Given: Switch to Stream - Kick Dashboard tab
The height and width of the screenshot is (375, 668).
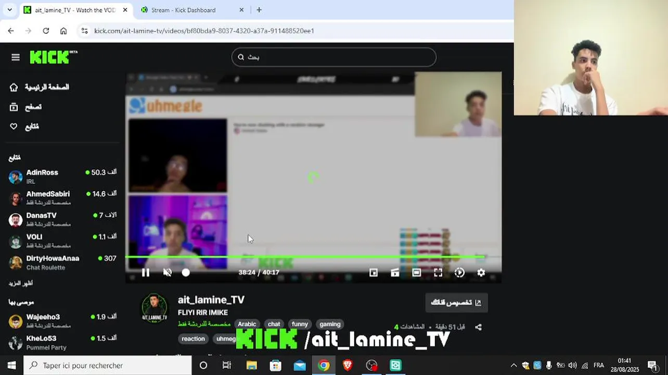Looking at the screenshot, I should coord(183,10).
